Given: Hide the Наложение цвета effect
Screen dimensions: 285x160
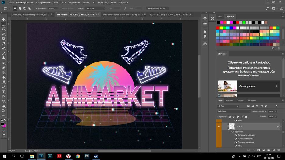Looking at the screenshot, I should pyautogui.click(x=236, y=139).
